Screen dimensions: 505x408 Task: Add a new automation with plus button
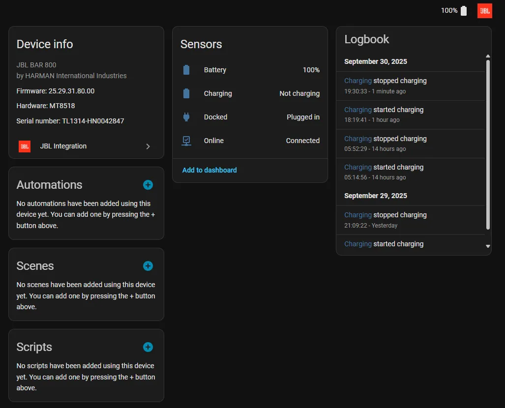(148, 185)
